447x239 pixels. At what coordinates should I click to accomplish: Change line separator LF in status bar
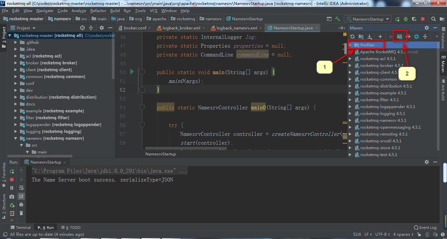click(368, 234)
